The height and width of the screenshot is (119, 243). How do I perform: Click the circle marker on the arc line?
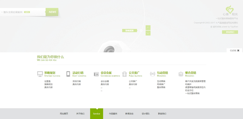pos(141,31)
